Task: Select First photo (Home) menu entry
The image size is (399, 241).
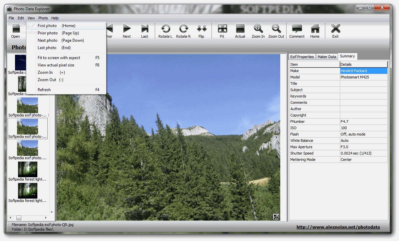Action: coord(66,26)
